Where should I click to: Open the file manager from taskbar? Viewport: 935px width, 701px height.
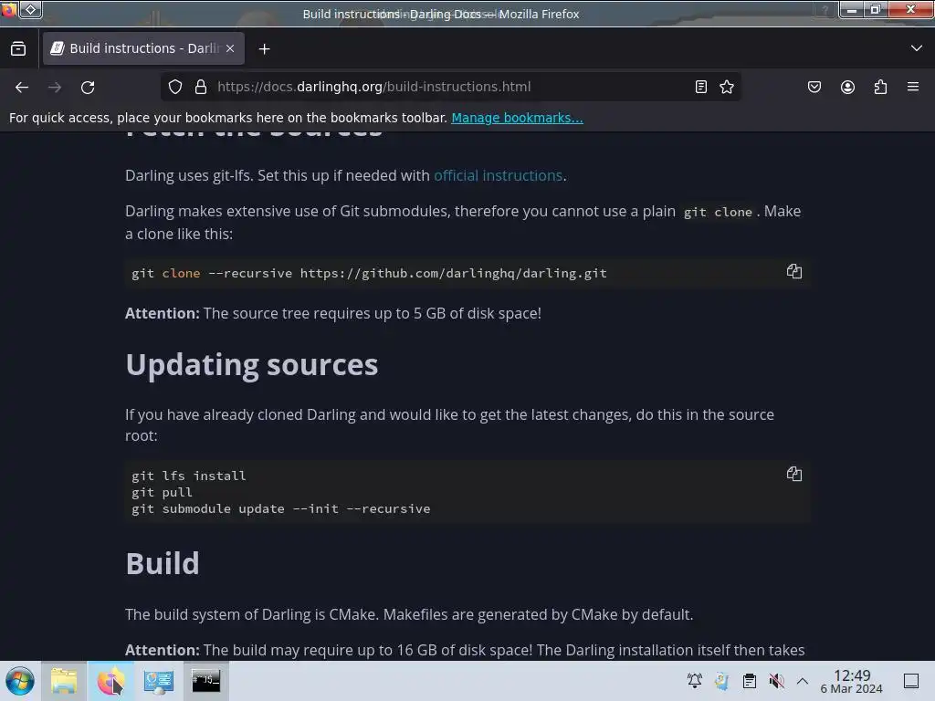[x=64, y=681]
